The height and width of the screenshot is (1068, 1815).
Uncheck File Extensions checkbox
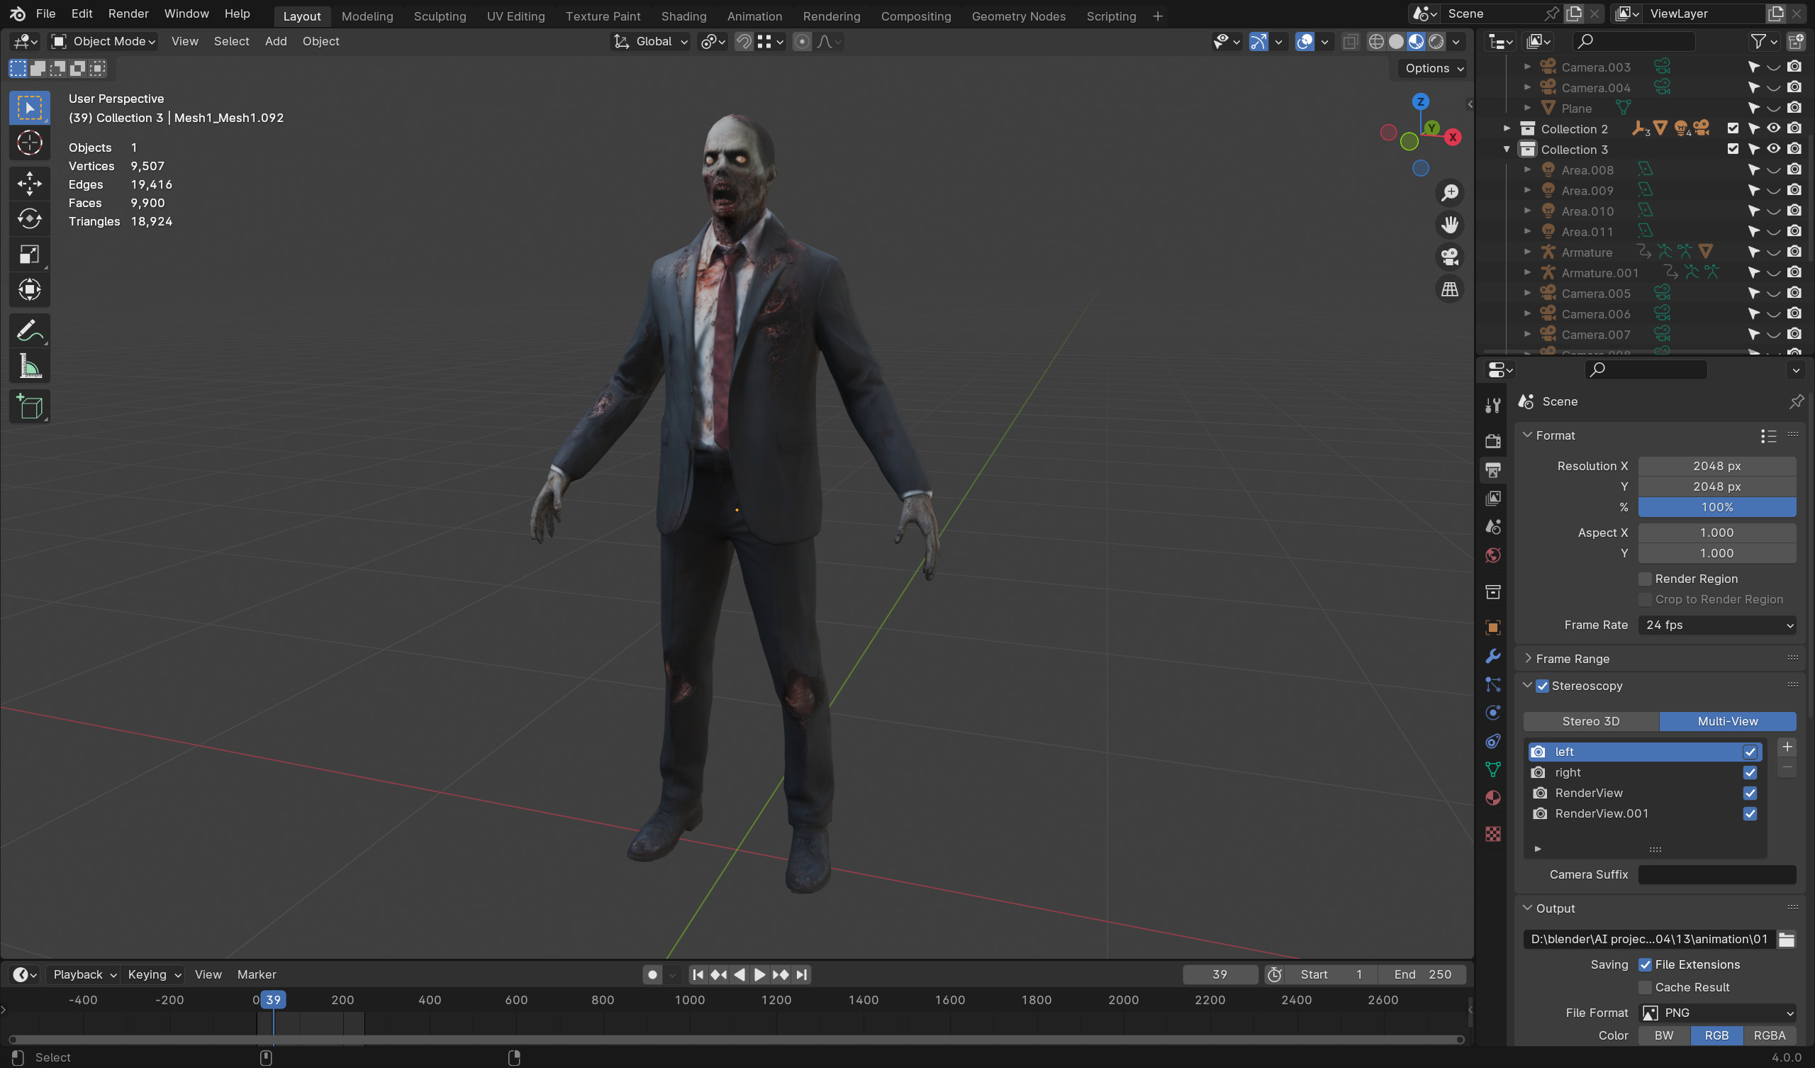click(x=1645, y=964)
